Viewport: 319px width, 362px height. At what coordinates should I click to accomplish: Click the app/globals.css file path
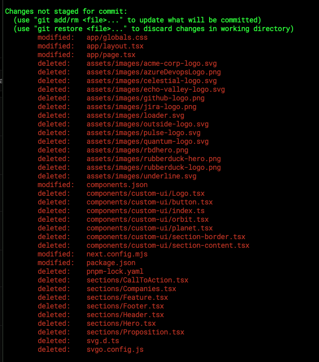tap(117, 37)
